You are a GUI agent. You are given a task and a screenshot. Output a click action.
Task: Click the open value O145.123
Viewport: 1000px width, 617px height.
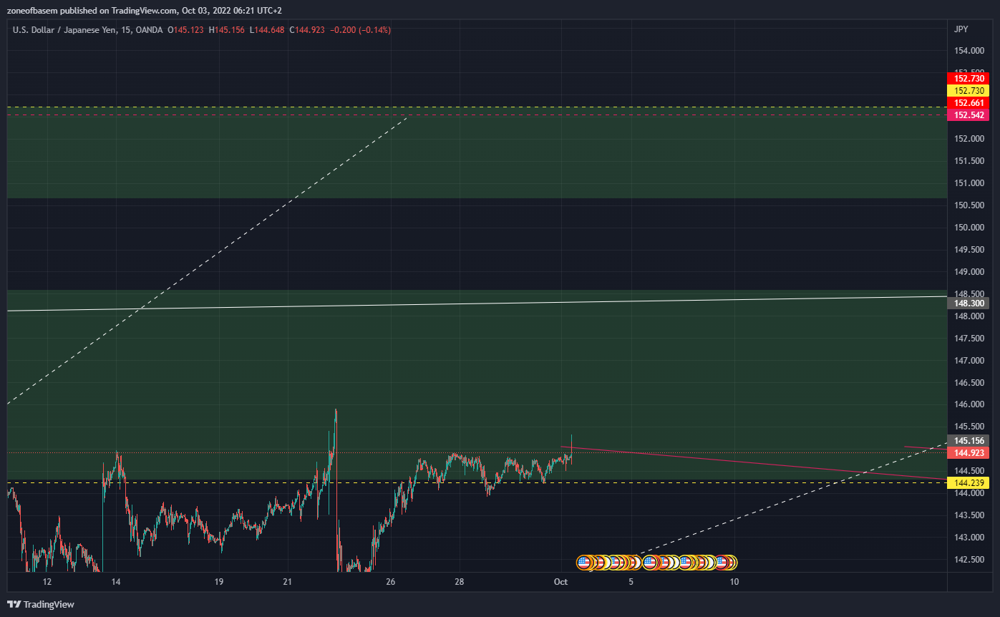[186, 29]
